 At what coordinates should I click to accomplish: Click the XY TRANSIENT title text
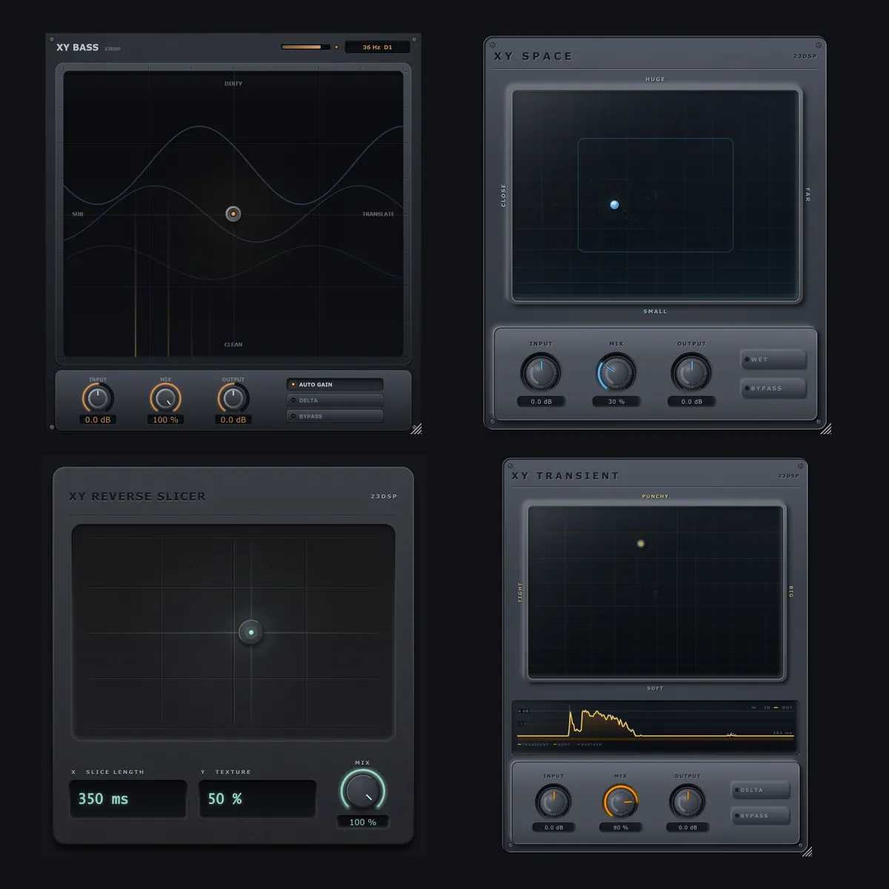(x=565, y=476)
